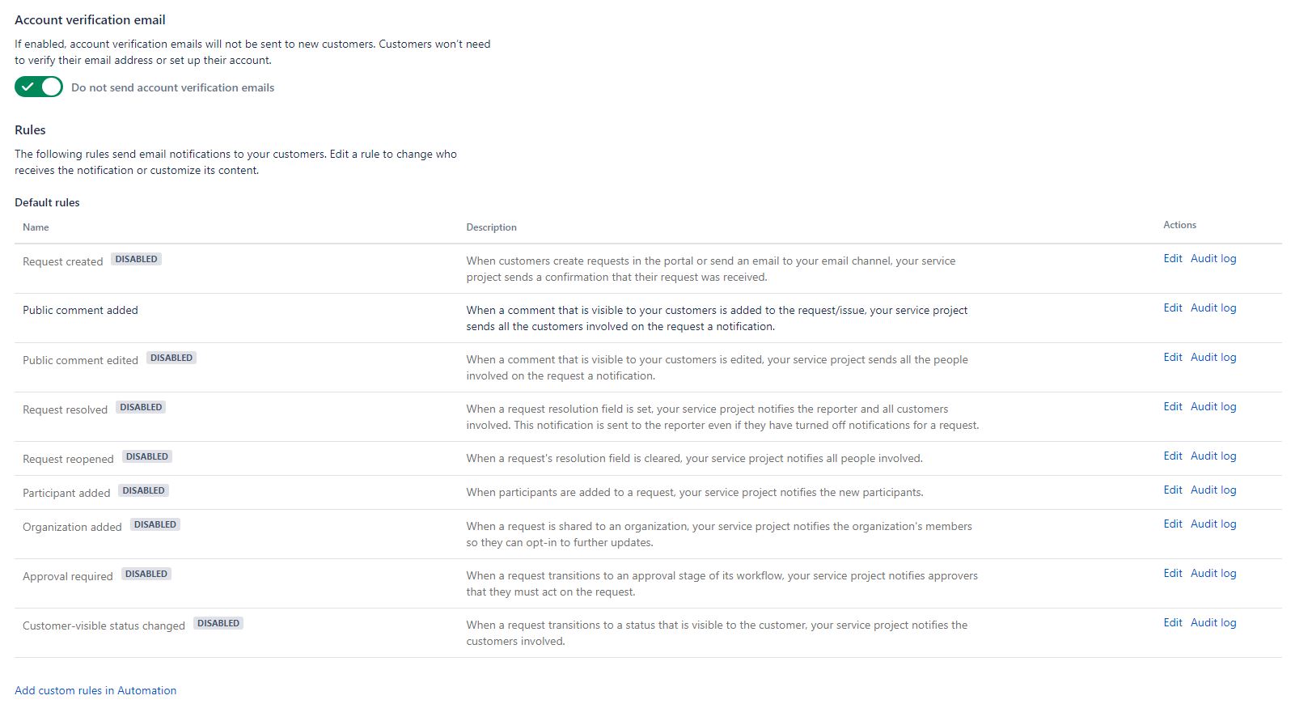Select the Public comment added rule name
Image resolution: width=1291 pixels, height=704 pixels.
[80, 310]
